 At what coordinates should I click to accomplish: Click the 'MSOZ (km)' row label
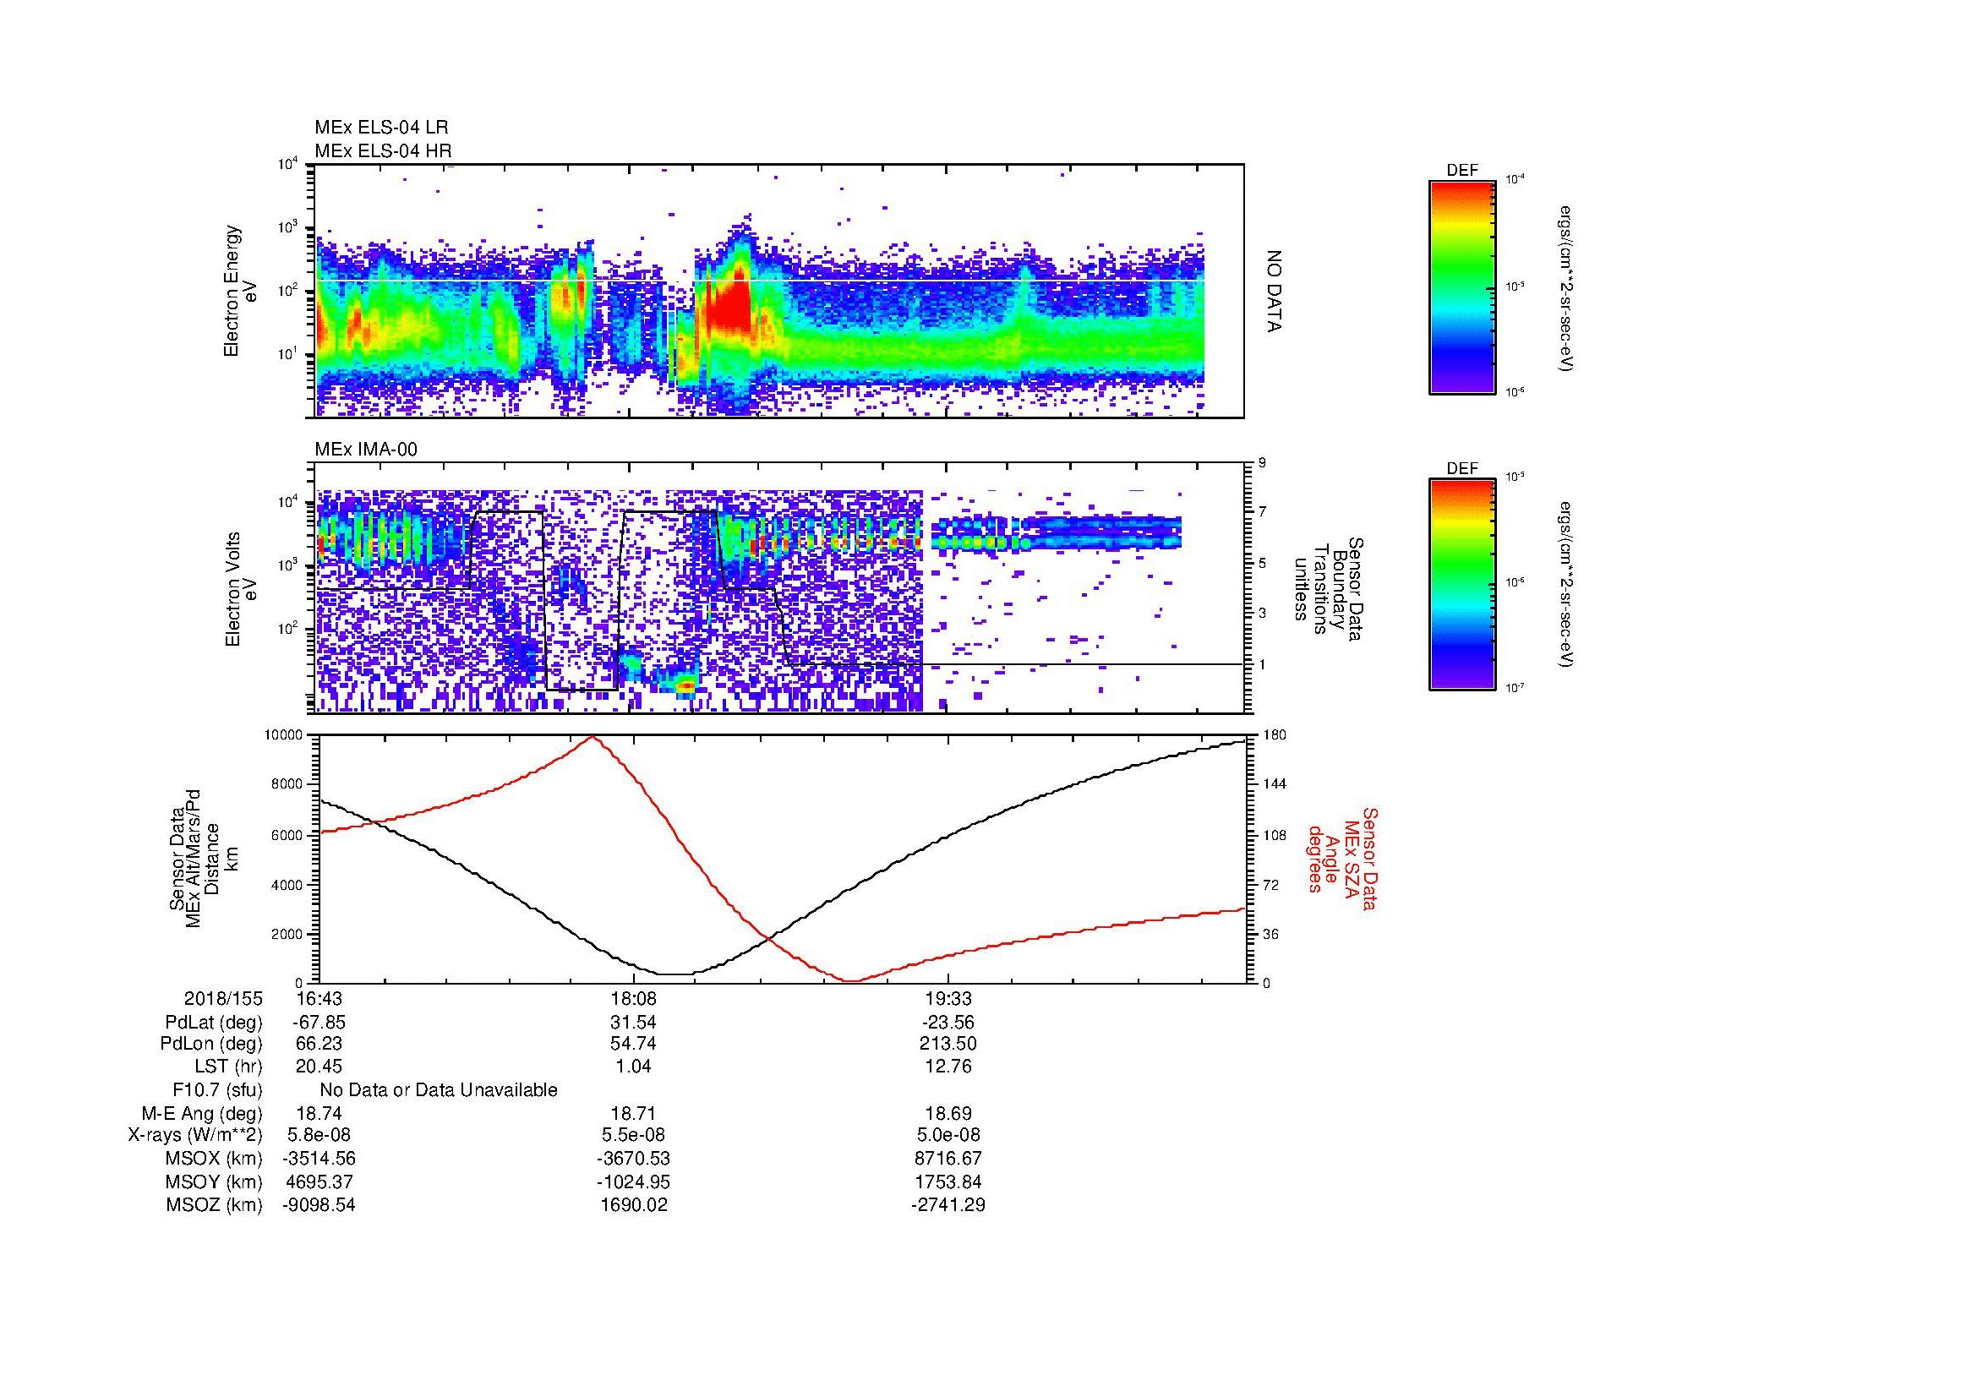pos(214,1205)
